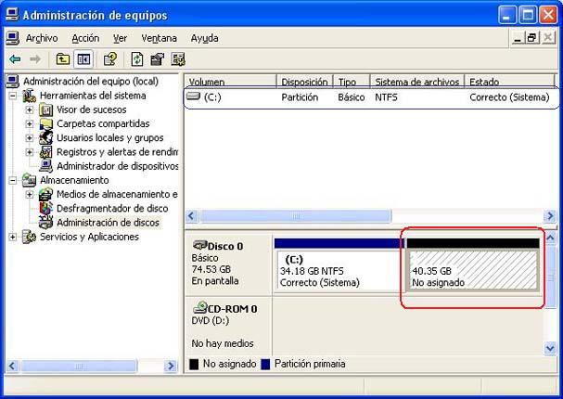Click the Almacenamiento node icon

tap(29, 180)
